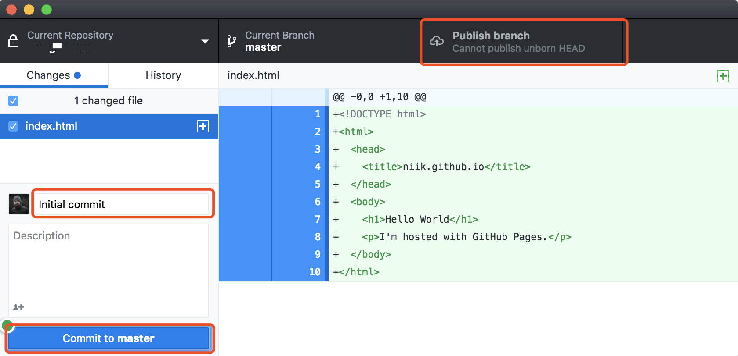Click the blue uncommitted changes dot indicator
Image resolution: width=738 pixels, height=356 pixels.
(77, 75)
